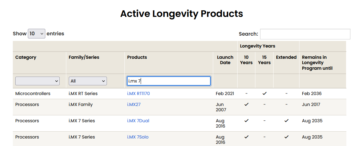Select the 'Feb 2021' launch date cell

point(225,94)
